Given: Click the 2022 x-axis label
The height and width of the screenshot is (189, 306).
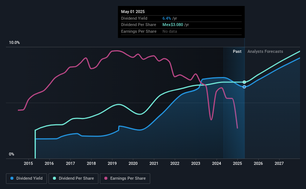Looking at the screenshot, I should [175, 163].
